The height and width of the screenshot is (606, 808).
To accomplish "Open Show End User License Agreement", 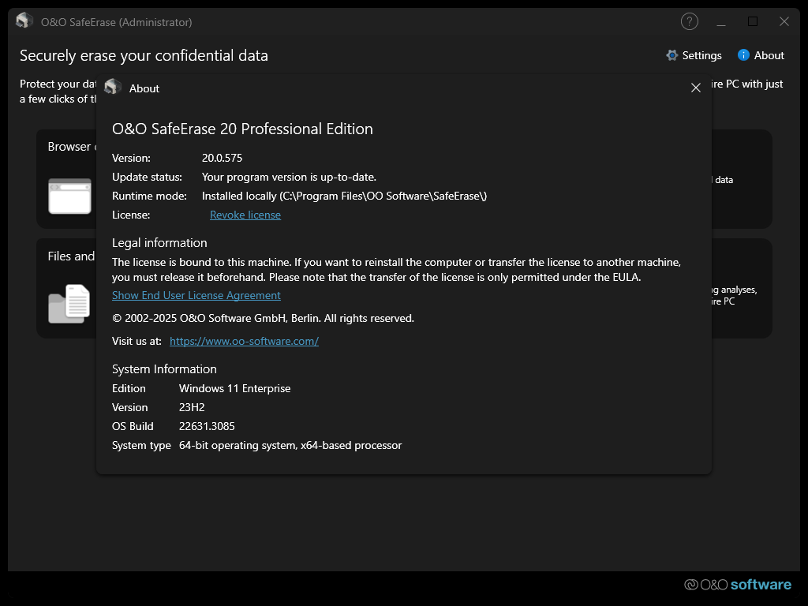I will click(196, 295).
